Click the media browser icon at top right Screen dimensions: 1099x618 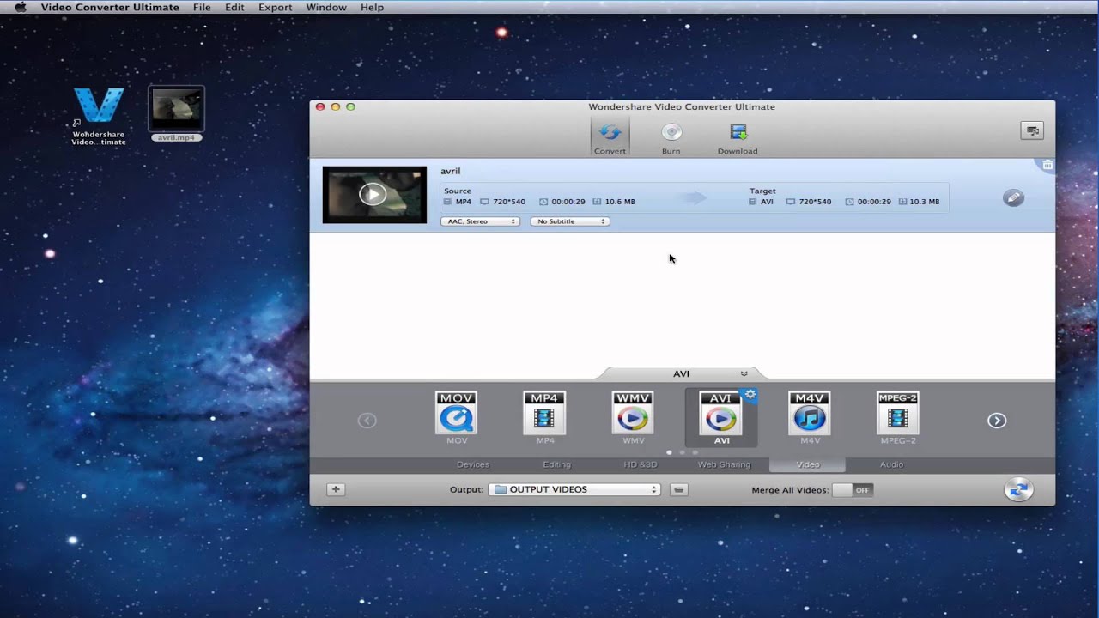(1032, 130)
